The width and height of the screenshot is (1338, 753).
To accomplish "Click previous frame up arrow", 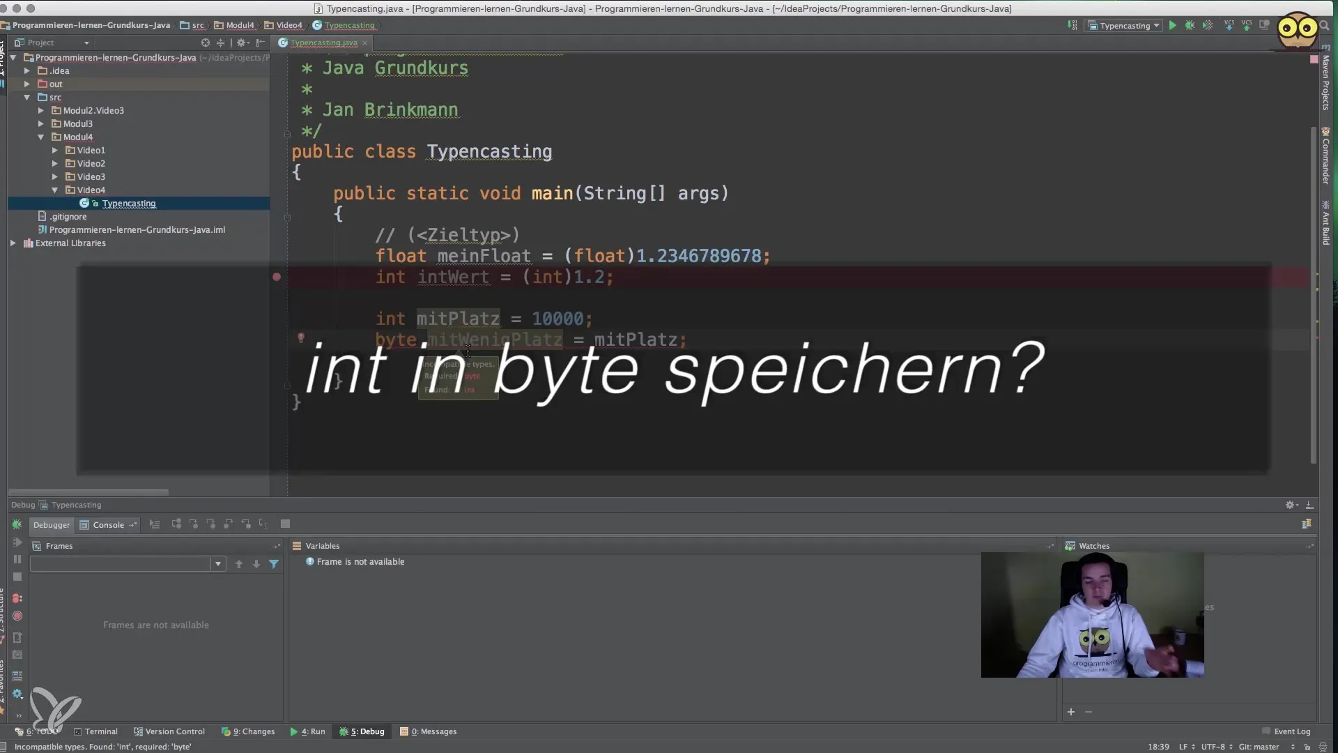I will pos(239,564).
